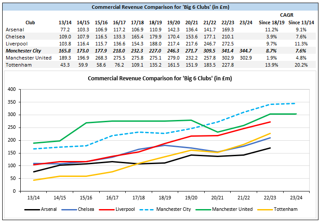Select Arsenal's 22/23 value 169.3
This screenshot has height=221, width=322.
click(228, 30)
